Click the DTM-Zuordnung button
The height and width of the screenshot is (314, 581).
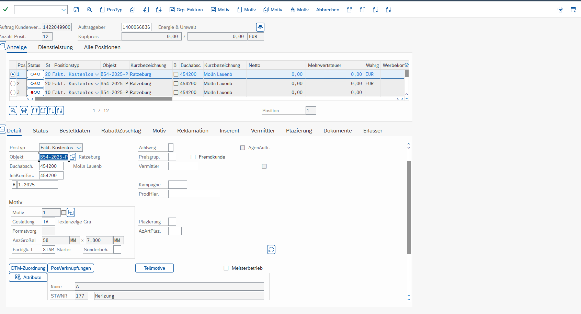28,268
